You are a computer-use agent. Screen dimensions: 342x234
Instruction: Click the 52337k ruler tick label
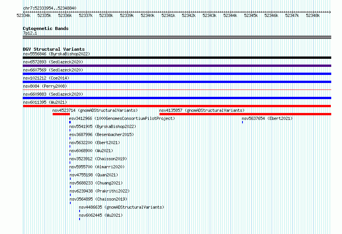(85, 15)
